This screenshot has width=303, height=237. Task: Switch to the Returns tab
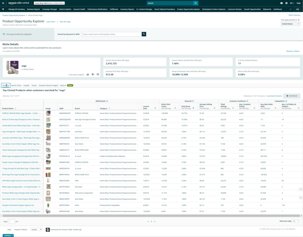click(63, 85)
